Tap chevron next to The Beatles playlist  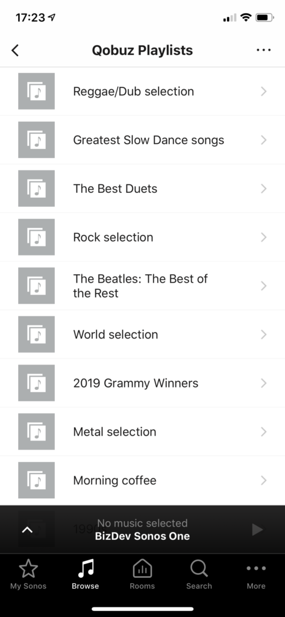[x=264, y=286]
